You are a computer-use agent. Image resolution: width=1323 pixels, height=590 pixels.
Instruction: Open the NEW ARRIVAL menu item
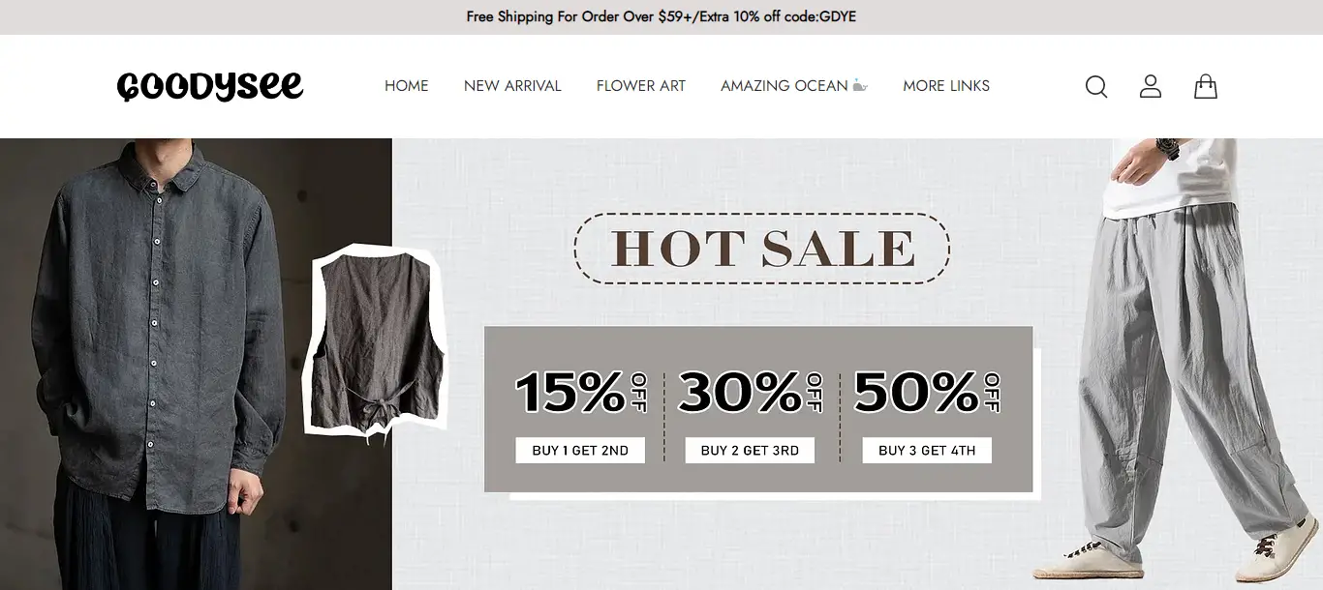512,86
